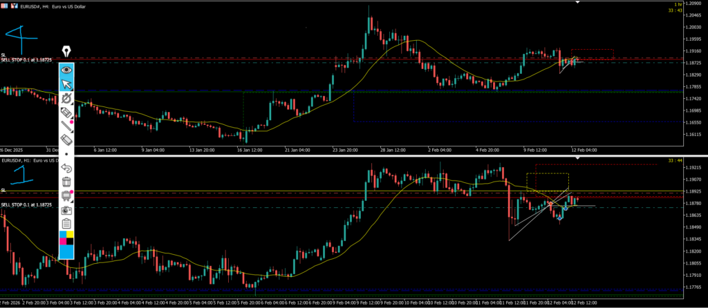Select the eraser tool
The image size is (708, 308).
[66, 140]
